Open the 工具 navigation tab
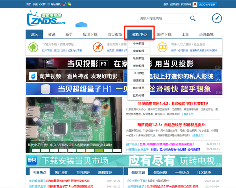This screenshot has height=188, width=236. tap(185, 34)
